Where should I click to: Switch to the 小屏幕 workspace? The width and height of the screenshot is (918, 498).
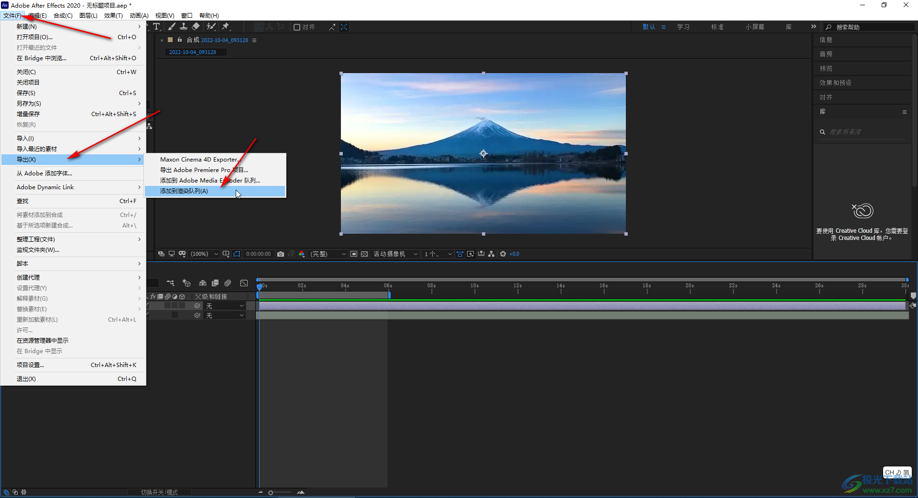point(754,27)
